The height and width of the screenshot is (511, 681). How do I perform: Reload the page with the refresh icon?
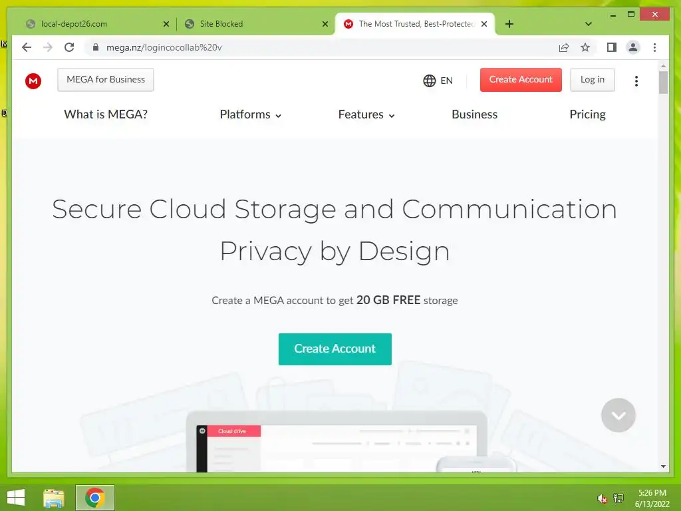69,47
